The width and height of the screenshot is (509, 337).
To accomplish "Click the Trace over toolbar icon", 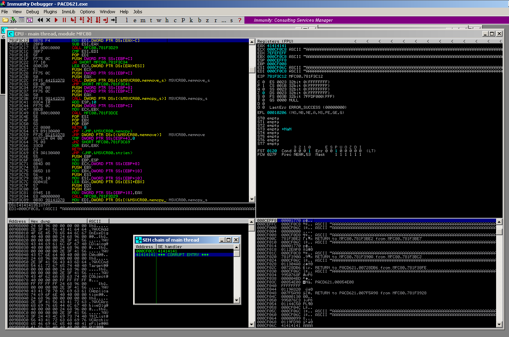I will coord(98,20).
